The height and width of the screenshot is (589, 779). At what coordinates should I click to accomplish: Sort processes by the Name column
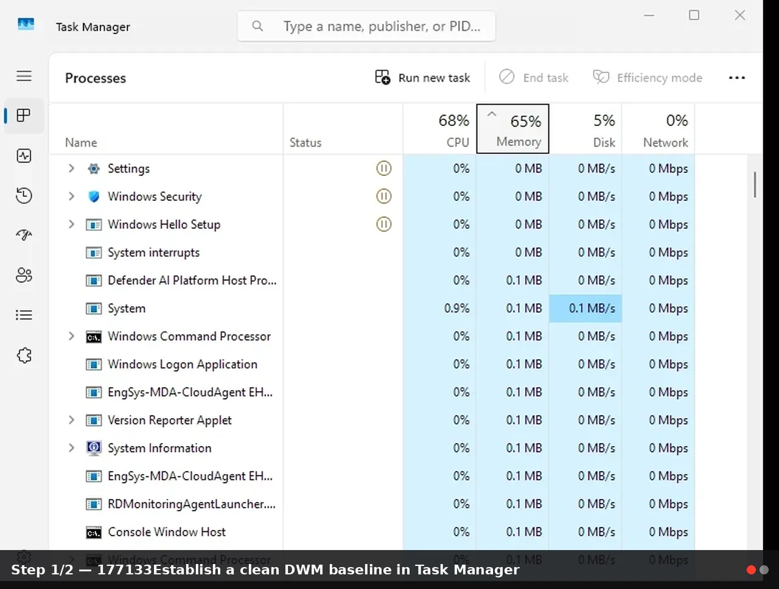coord(166,128)
